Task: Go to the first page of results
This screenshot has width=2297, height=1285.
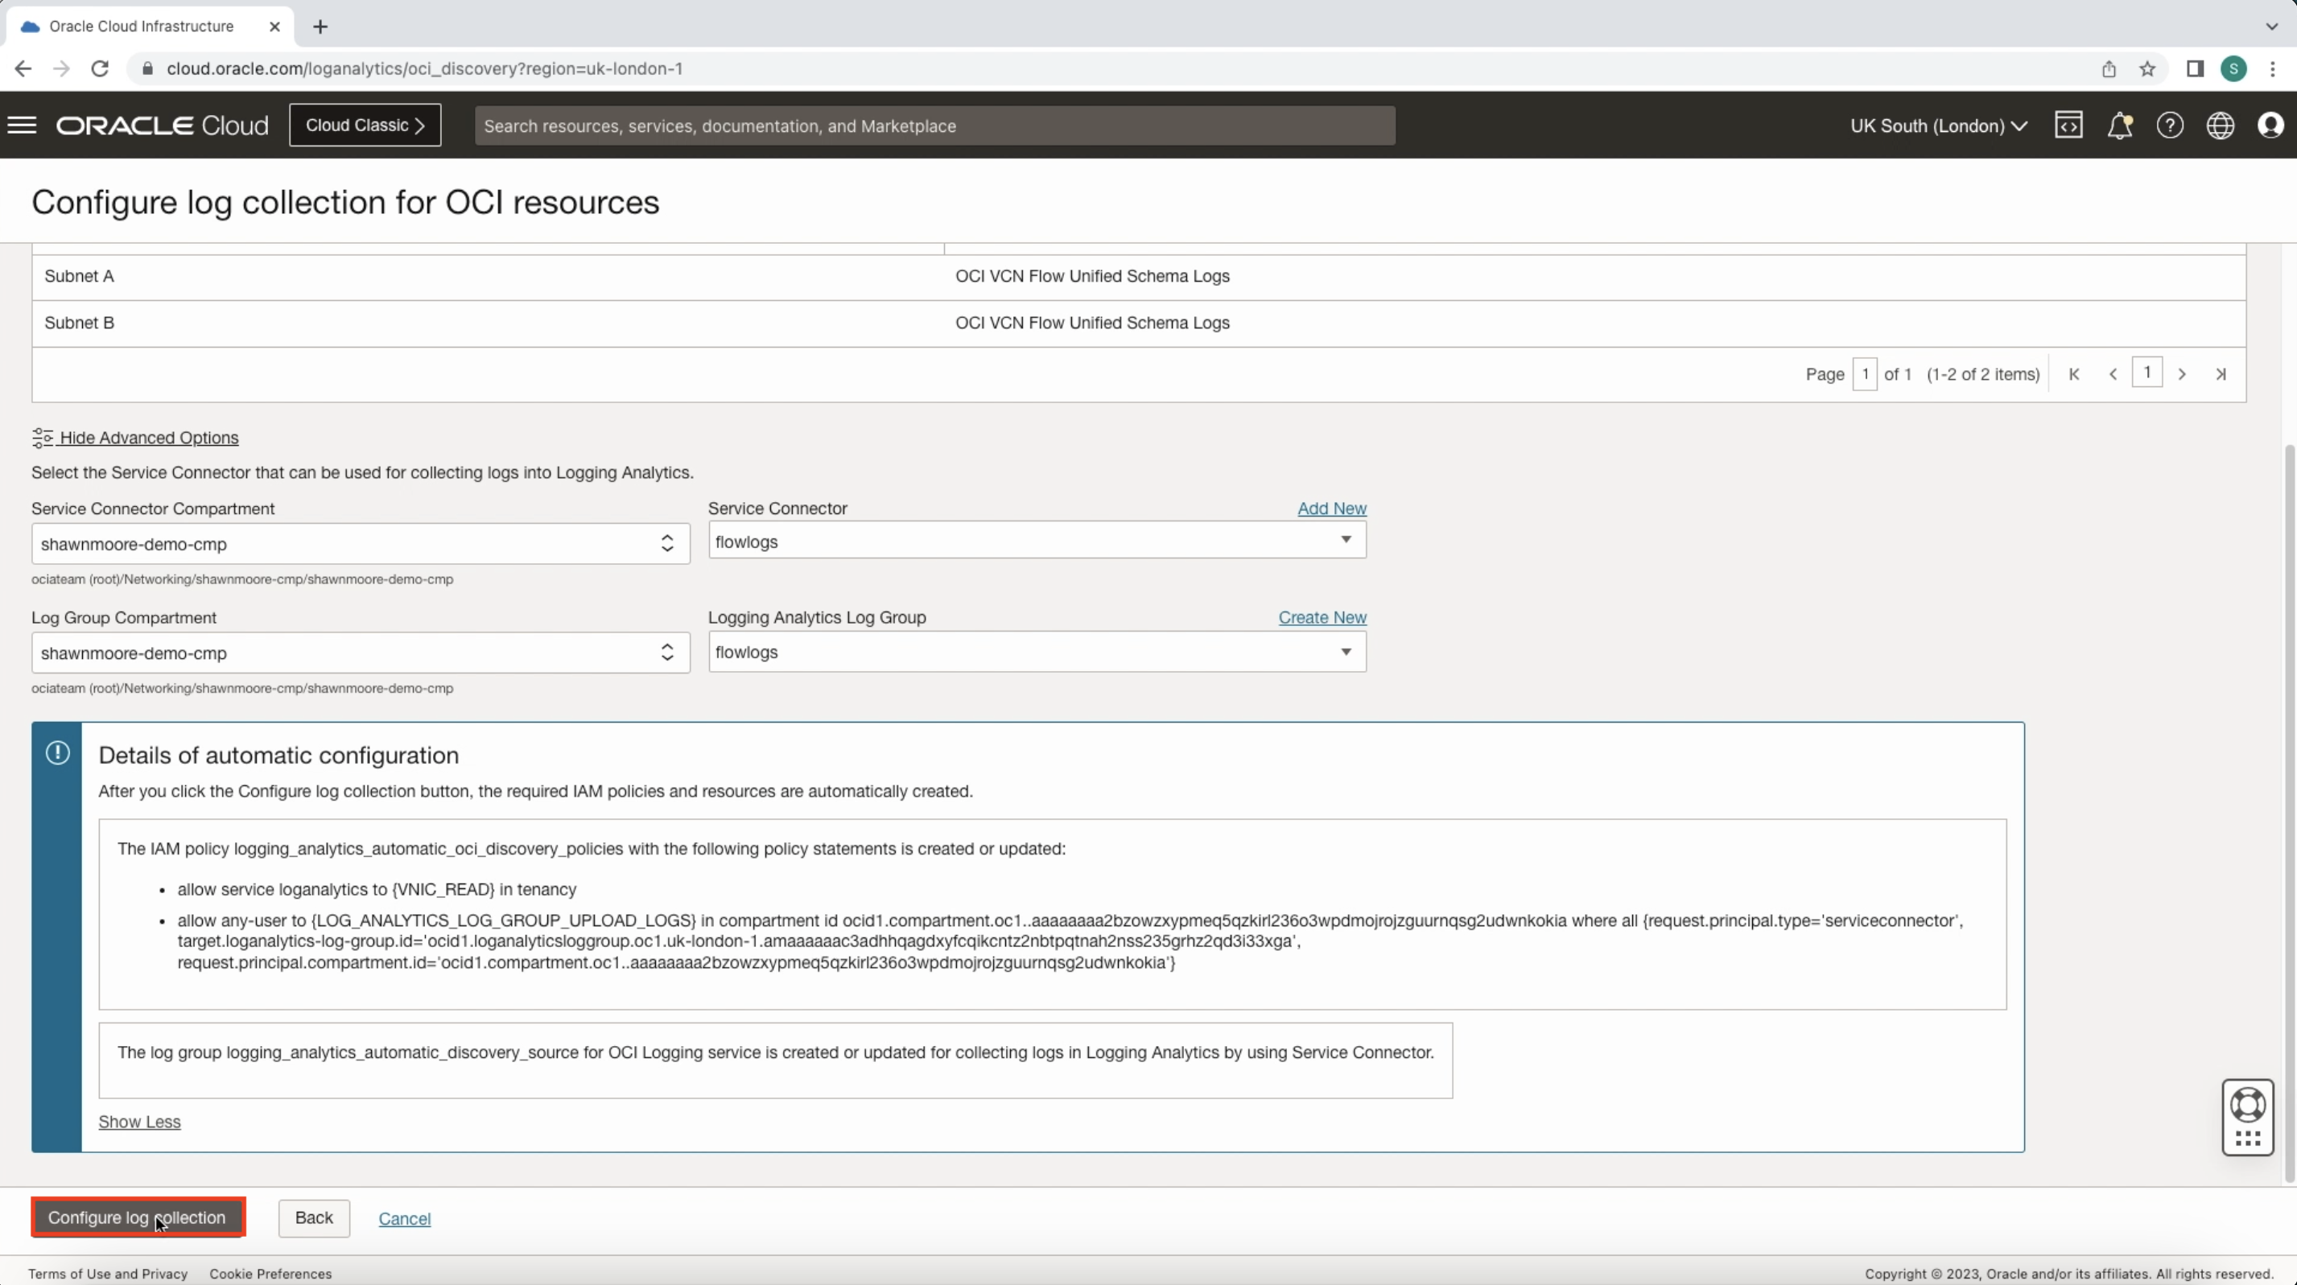Action: point(2074,373)
